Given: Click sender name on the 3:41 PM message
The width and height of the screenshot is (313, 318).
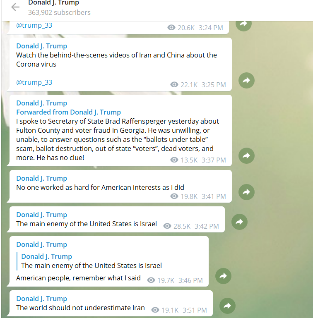Looking at the screenshot, I should [x=42, y=178].
